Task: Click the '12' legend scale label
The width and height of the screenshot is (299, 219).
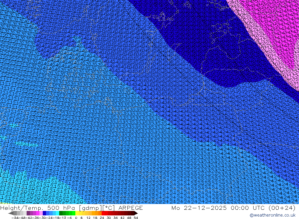Action: [x=88, y=218]
